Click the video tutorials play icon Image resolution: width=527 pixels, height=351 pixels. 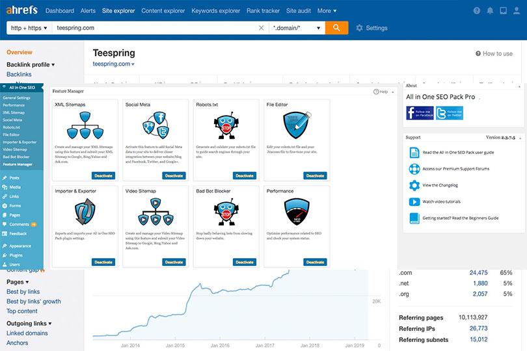[x=414, y=202]
